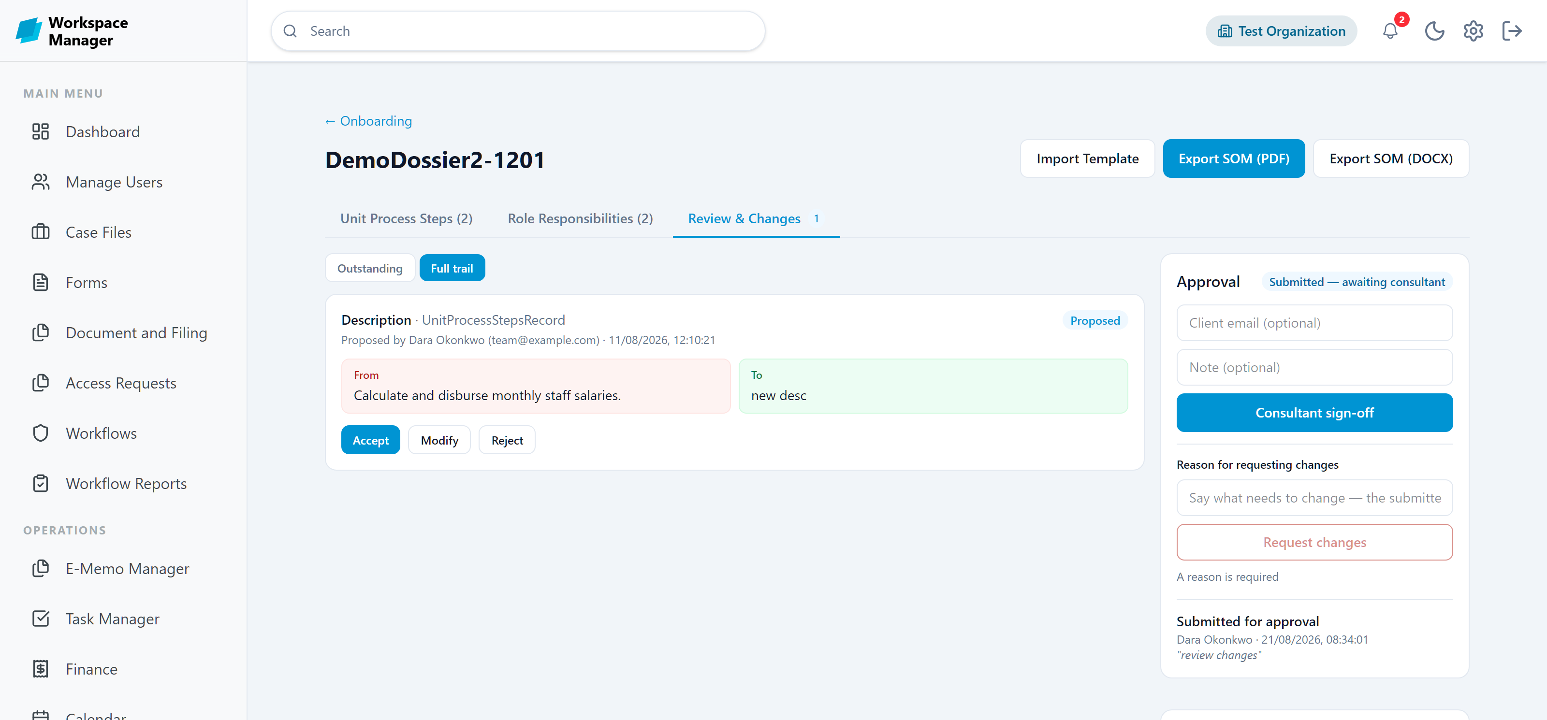Click Test Organization selector

point(1281,31)
